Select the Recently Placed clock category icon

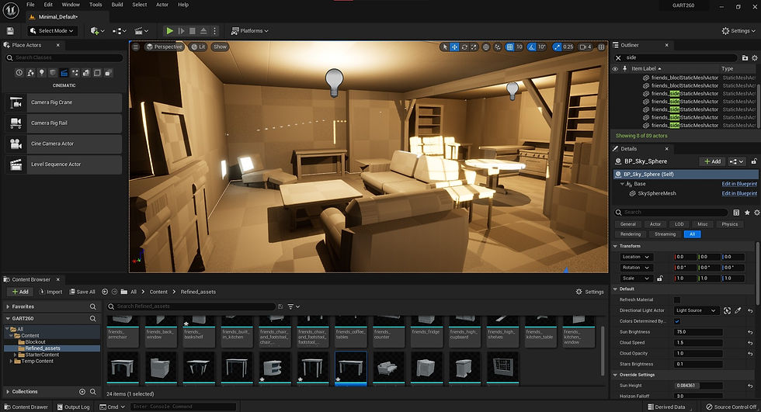point(19,73)
